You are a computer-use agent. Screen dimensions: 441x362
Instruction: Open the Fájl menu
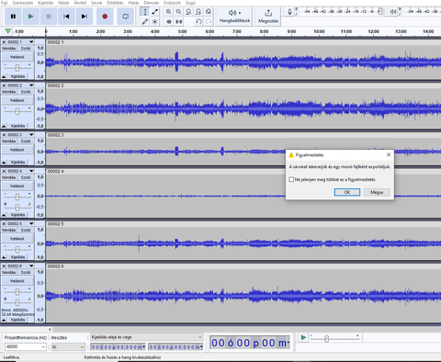coord(4,3)
